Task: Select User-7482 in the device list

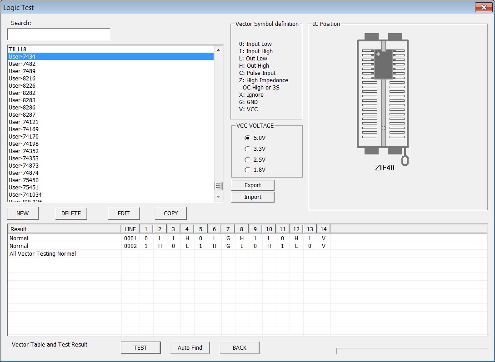Action: click(110, 64)
